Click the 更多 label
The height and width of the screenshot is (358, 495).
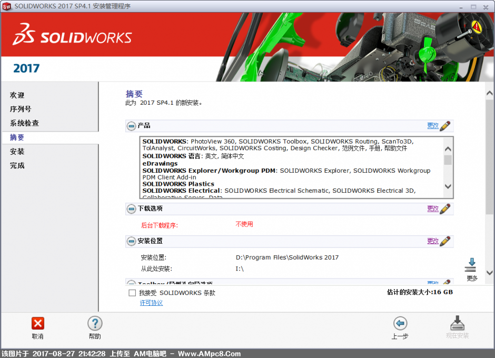(x=472, y=279)
